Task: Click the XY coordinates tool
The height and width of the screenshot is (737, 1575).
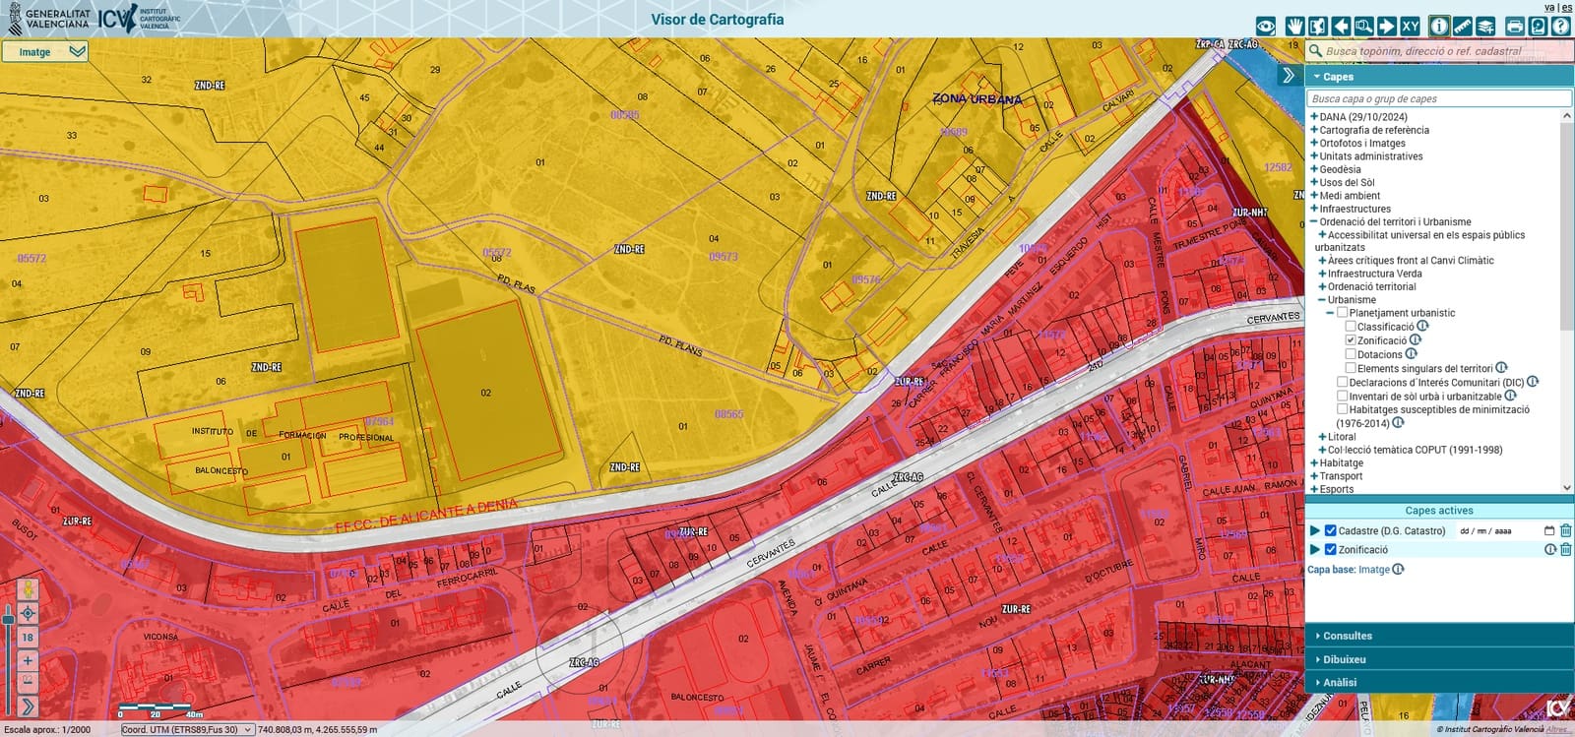Action: click(x=1410, y=27)
